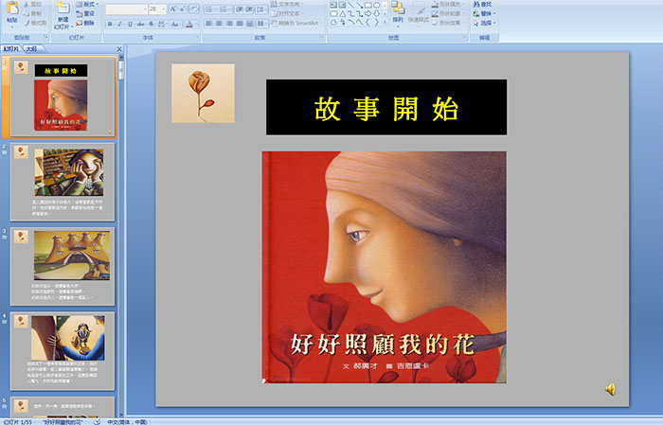Select the Ellipse shape in gallery
Image resolution: width=663 pixels, height=425 pixels.
point(376,5)
